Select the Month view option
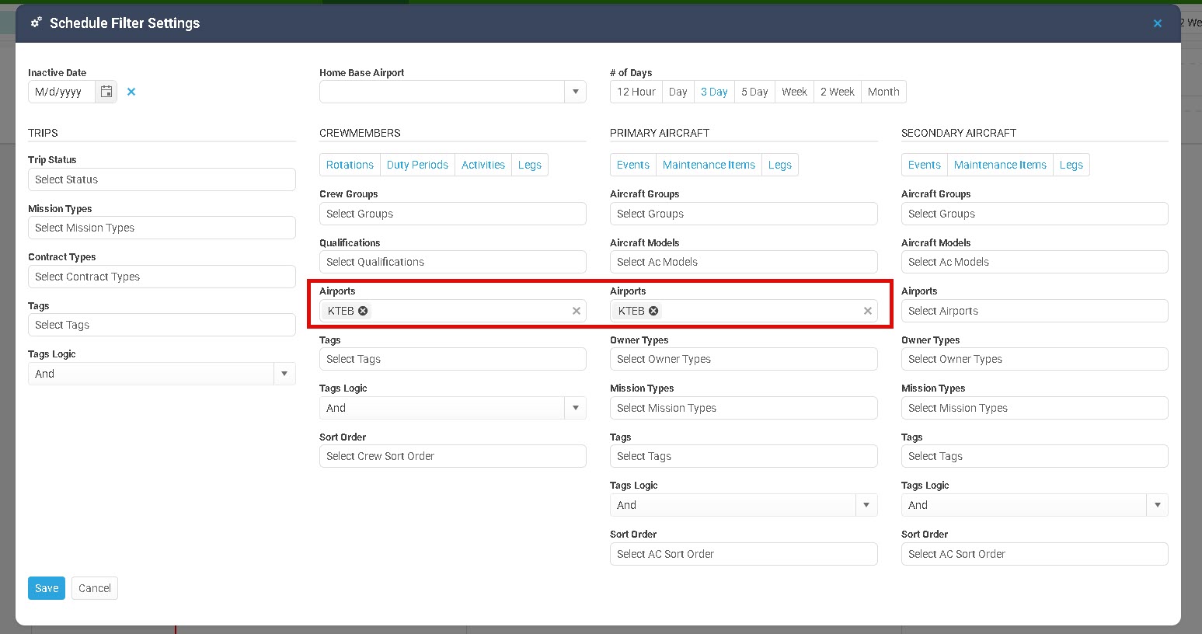Image resolution: width=1202 pixels, height=634 pixels. click(883, 92)
